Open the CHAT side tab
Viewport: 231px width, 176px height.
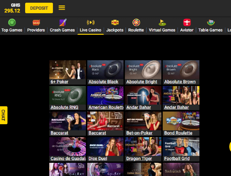4,115
